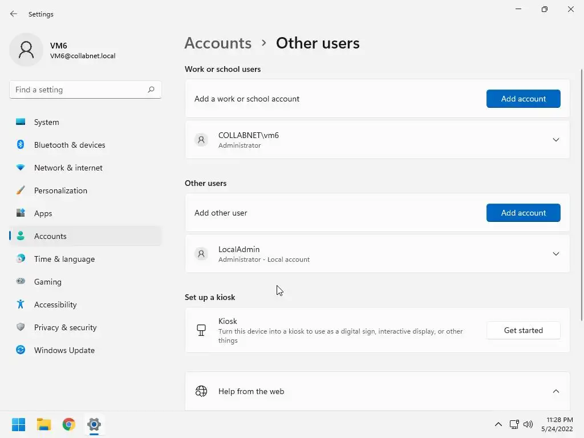Go back using the Settings back arrow
The height and width of the screenshot is (438, 584).
click(14, 14)
